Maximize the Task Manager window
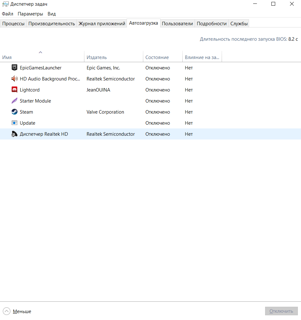301x320 pixels. 273,4
